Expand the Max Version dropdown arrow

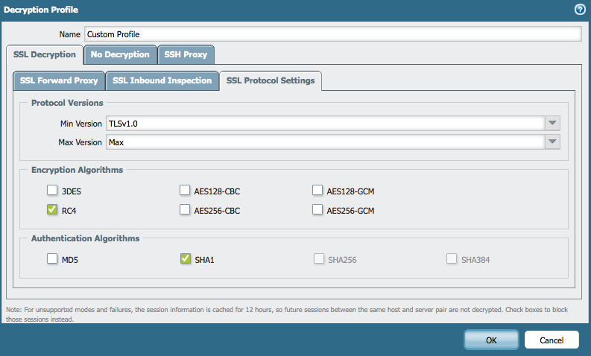coord(552,142)
